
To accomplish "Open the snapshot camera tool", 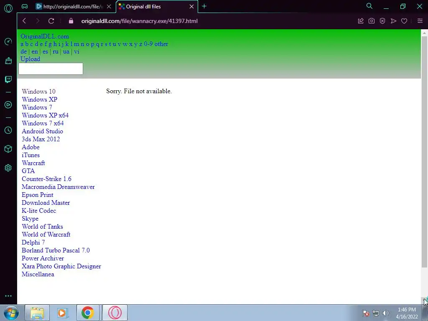I will tap(372, 21).
